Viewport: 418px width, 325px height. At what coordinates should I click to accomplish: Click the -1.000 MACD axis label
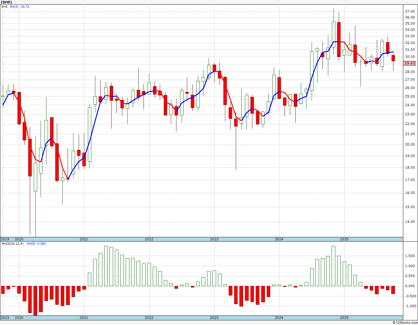pos(410,306)
